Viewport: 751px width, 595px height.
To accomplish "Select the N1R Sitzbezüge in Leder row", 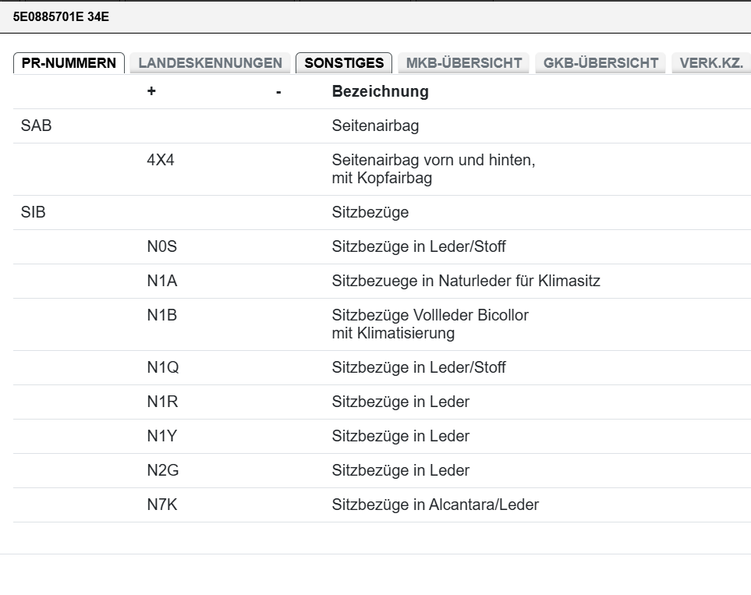I will click(x=400, y=402).
